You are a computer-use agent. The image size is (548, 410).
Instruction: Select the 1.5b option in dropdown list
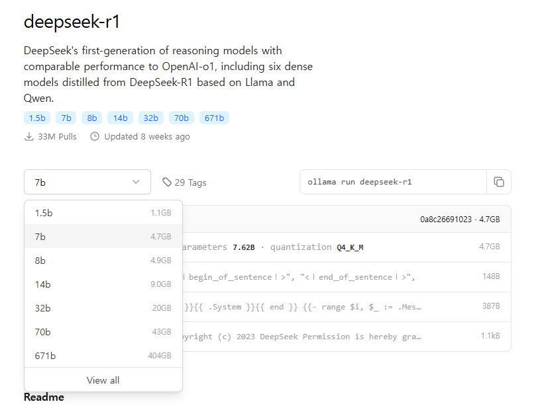[103, 213]
